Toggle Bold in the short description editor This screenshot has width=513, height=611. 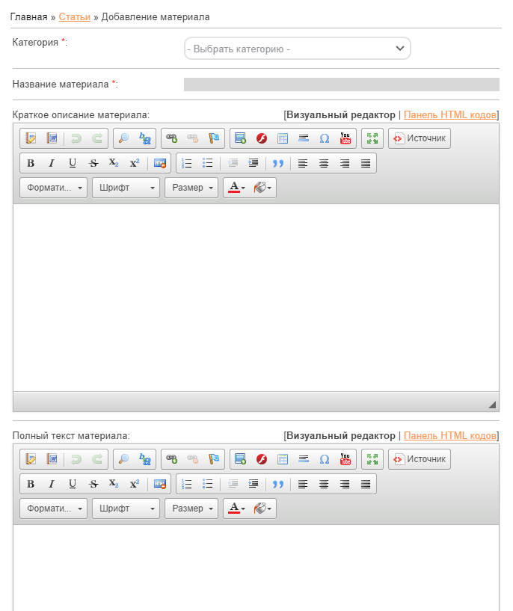[31, 163]
